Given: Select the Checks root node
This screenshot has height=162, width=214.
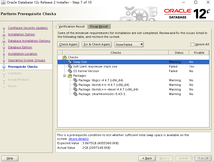Looking at the screenshot, I should coord(73,58).
